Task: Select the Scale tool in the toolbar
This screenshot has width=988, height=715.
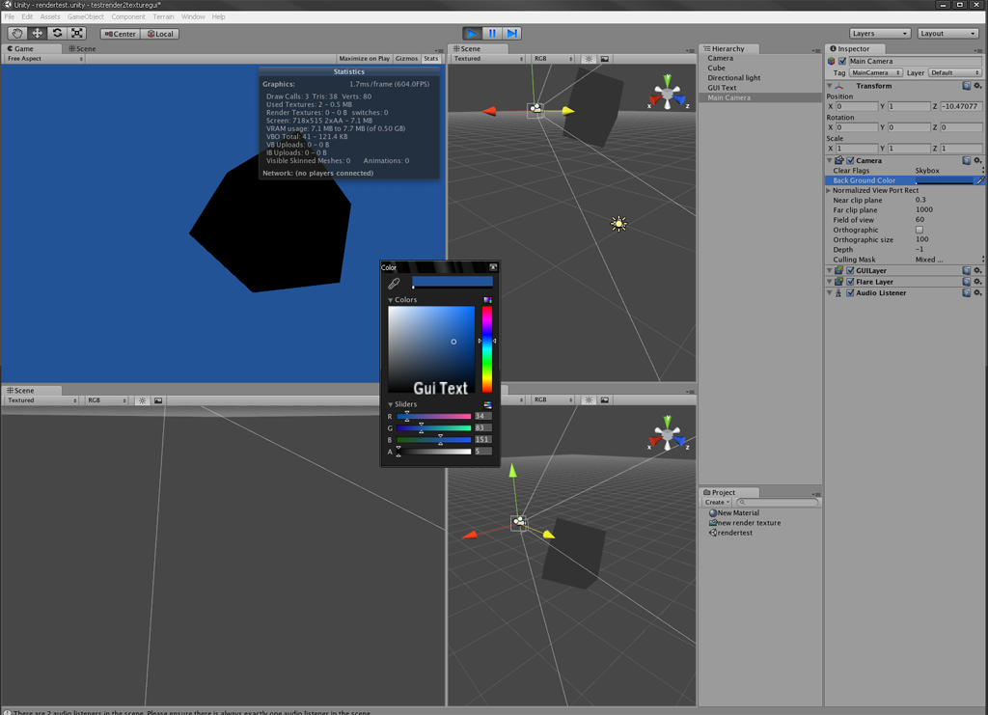Action: pos(77,33)
